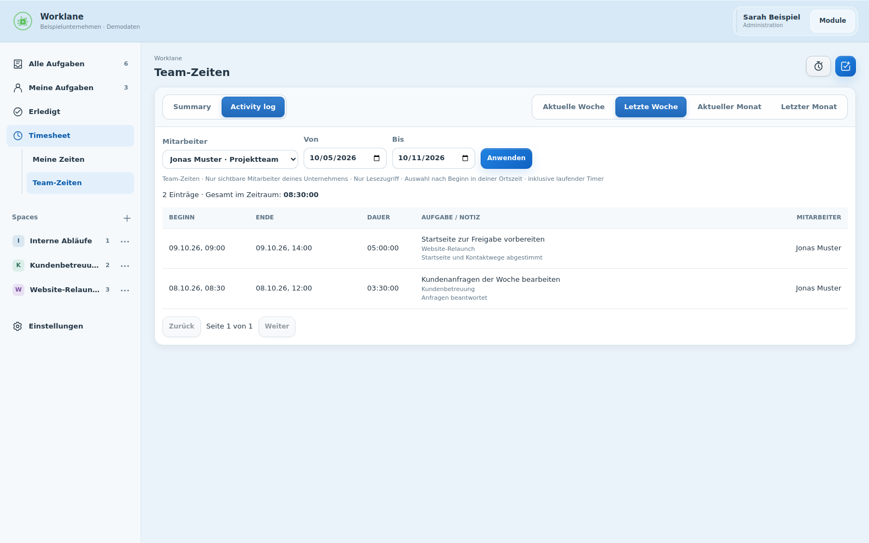Open calendar picker in Von date field

tap(376, 159)
